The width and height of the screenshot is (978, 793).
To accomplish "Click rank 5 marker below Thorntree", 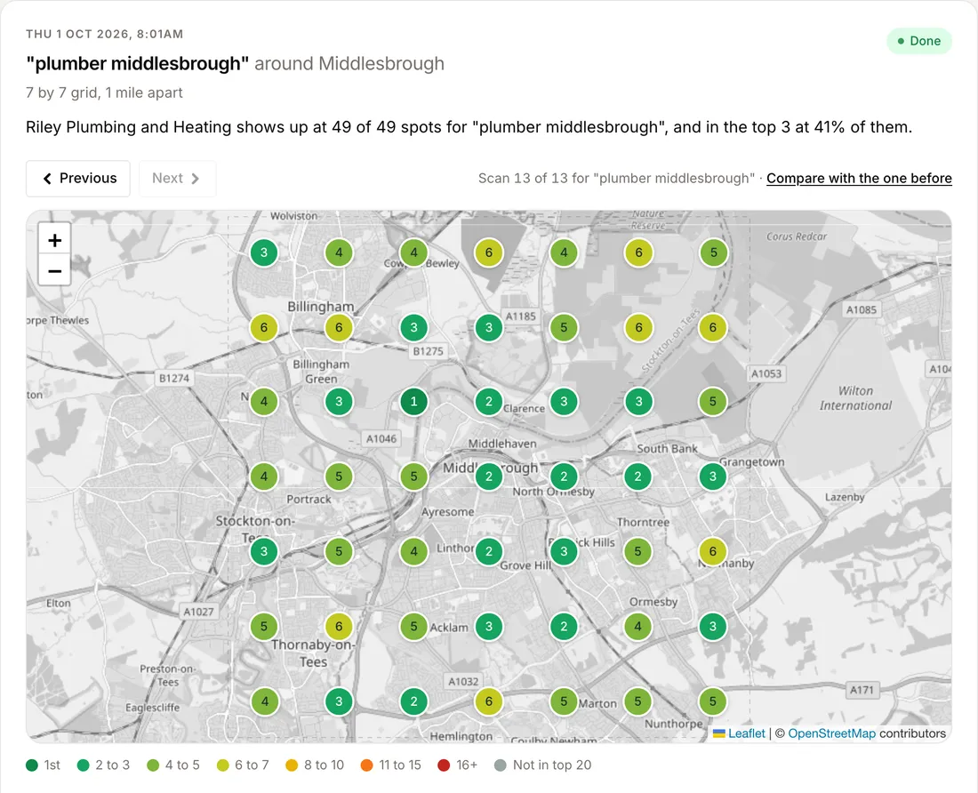I will pyautogui.click(x=637, y=551).
